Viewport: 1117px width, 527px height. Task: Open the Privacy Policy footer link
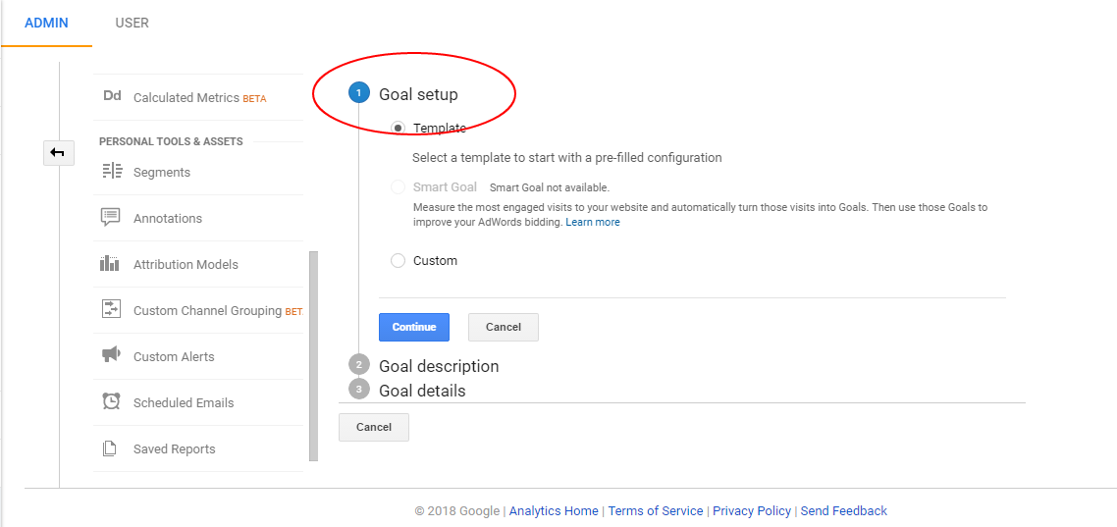click(x=751, y=510)
